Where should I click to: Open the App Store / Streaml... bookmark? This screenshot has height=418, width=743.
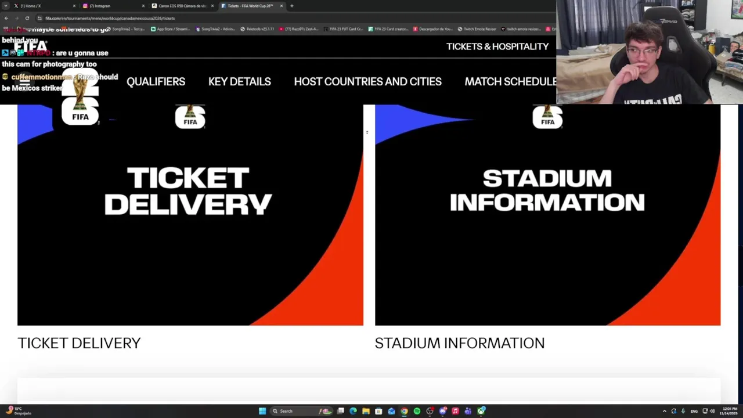[170, 29]
